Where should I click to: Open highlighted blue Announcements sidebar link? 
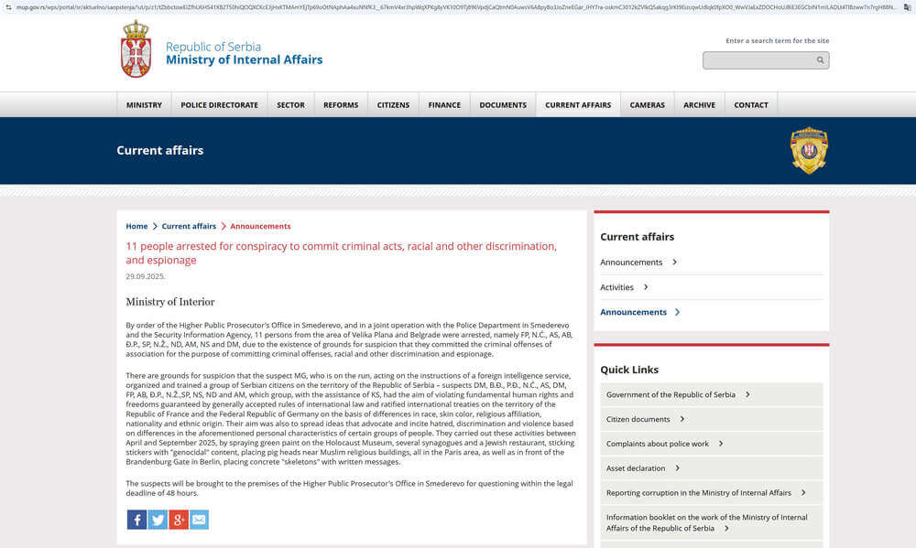(633, 312)
